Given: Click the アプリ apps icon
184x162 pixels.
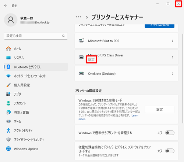Looking at the screenshot, I should tap(8, 94).
